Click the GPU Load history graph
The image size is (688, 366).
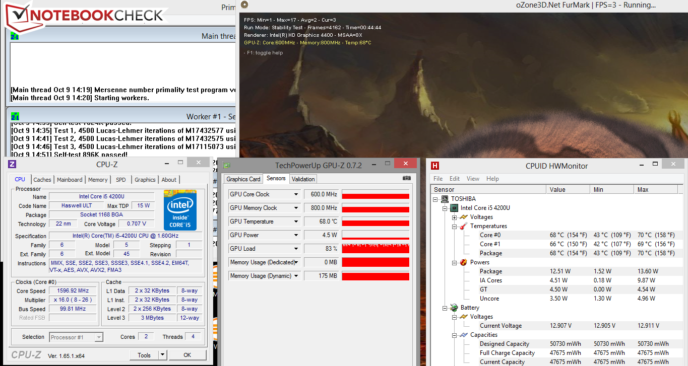376,249
